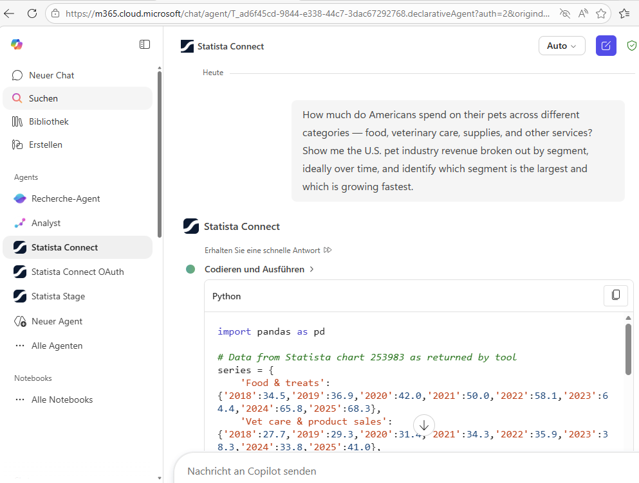Viewport: 639px width, 483px height.
Task: Click the Statista Connect avatar above the response
Action: (x=191, y=226)
